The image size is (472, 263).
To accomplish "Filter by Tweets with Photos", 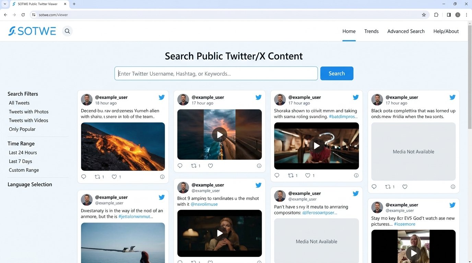I will pos(29,112).
